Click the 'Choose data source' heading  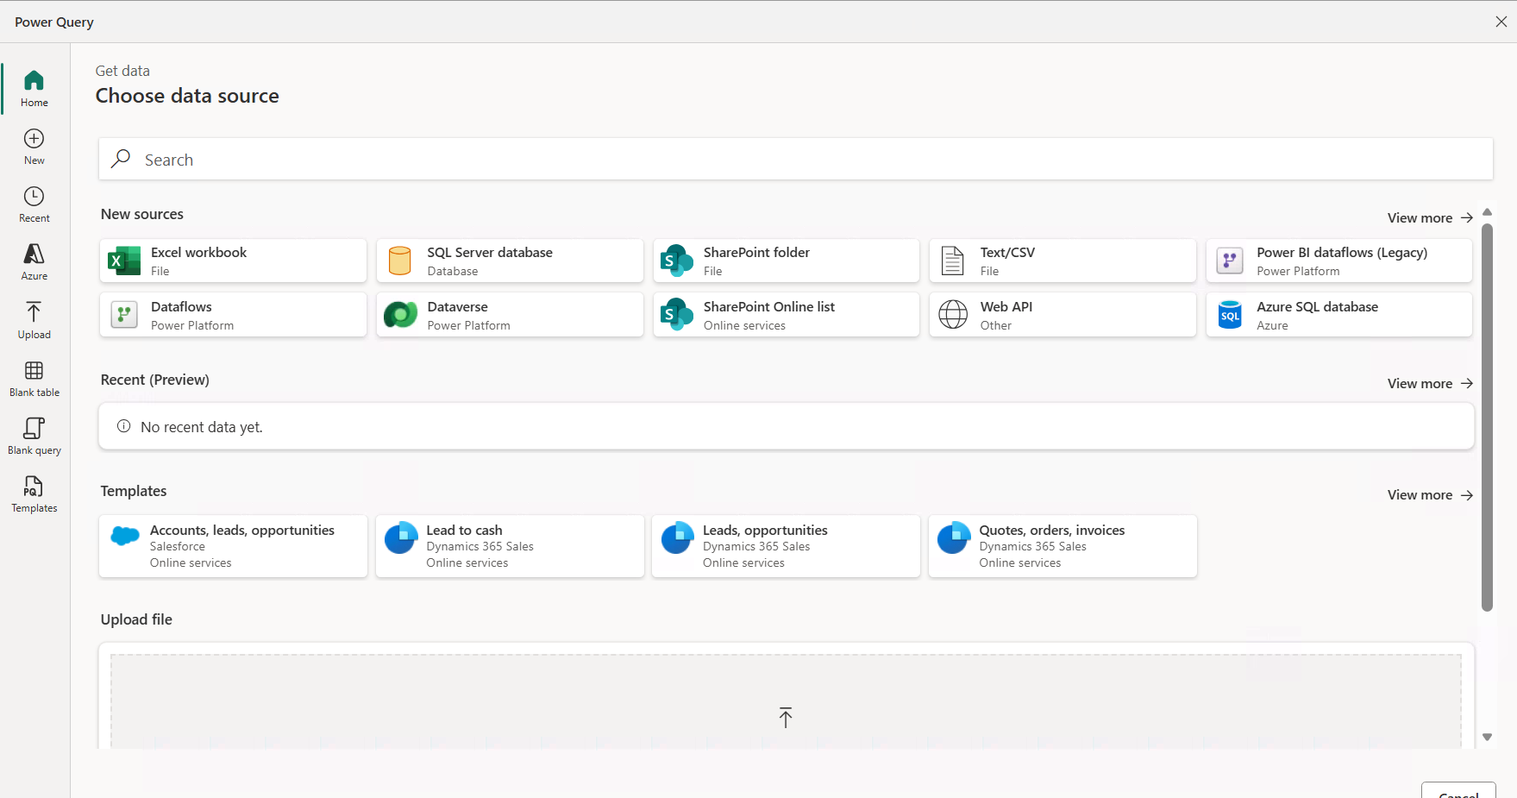[x=187, y=96]
